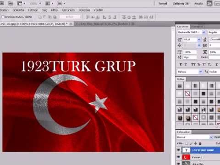220x165 pixels.
Task: Toggle lock position icon in layers panel
Action: coord(196,143)
